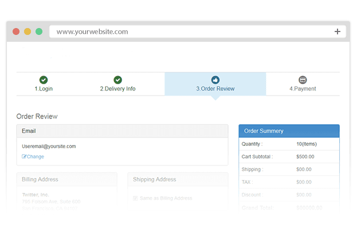Click the card icon above Payment
Viewport: 357px width, 233px height.
tap(303, 80)
